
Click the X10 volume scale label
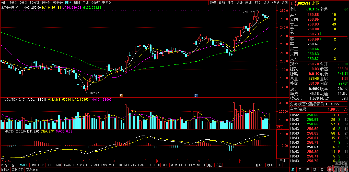(x=280, y=127)
